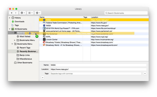This screenshot has height=97, width=157.
Task: Select the 2018 FIFA World Cup bookmark
Action: coord(94,28)
